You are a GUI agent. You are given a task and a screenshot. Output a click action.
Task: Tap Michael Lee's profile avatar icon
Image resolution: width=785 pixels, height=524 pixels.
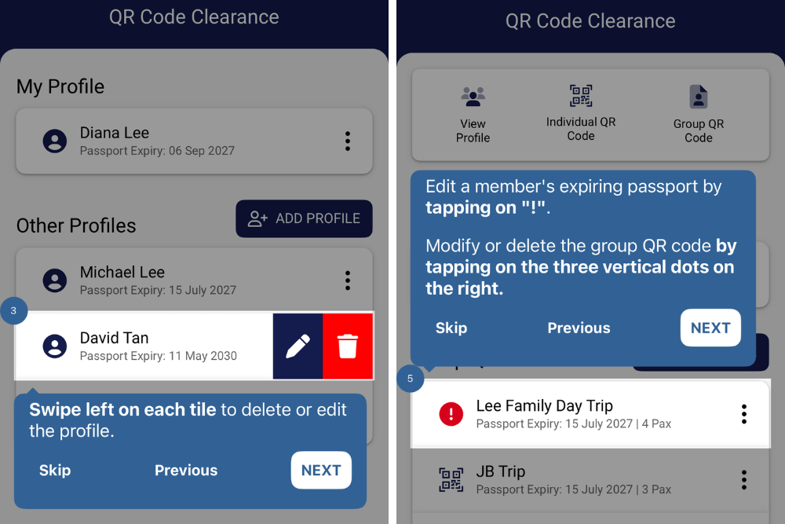[x=54, y=280]
